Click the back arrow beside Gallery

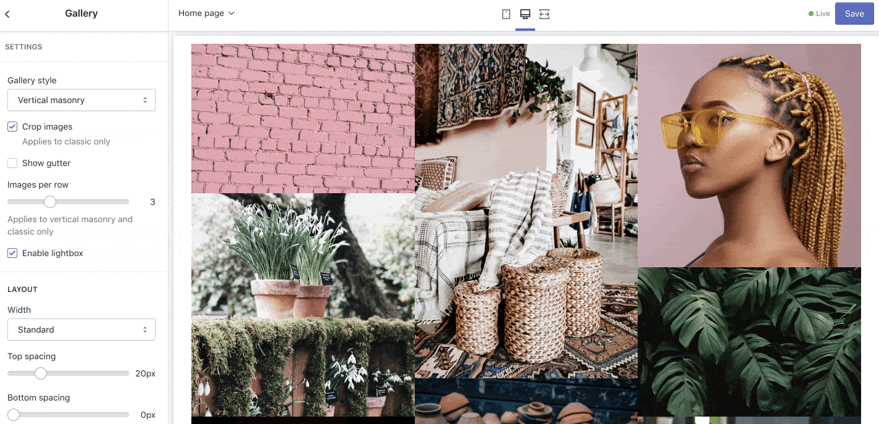7,14
